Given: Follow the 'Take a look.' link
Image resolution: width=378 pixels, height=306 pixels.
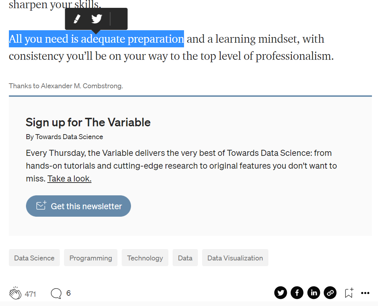Looking at the screenshot, I should pos(69,179).
